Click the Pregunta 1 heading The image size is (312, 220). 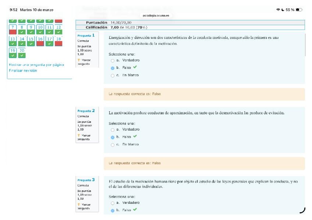click(x=86, y=35)
